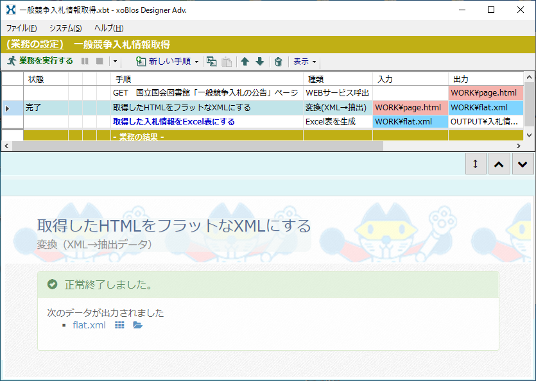Pause the running workflow
The width and height of the screenshot is (536, 381).
tap(85, 61)
